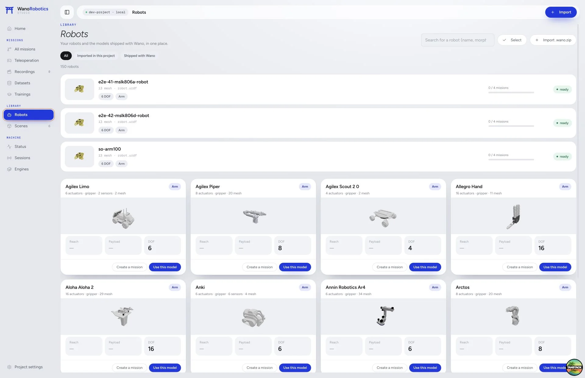This screenshot has width=585, height=378.
Task: Click the Aloha Aloha 2 model preview
Action: pos(123,316)
